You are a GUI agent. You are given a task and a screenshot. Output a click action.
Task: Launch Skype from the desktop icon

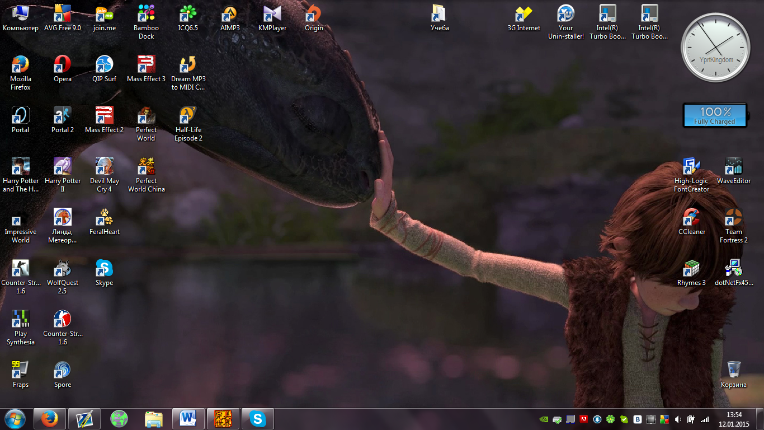(105, 273)
